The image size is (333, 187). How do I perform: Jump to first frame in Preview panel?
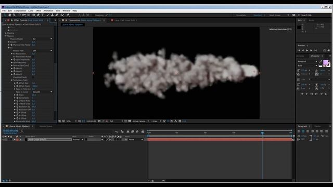[x=299, y=50]
